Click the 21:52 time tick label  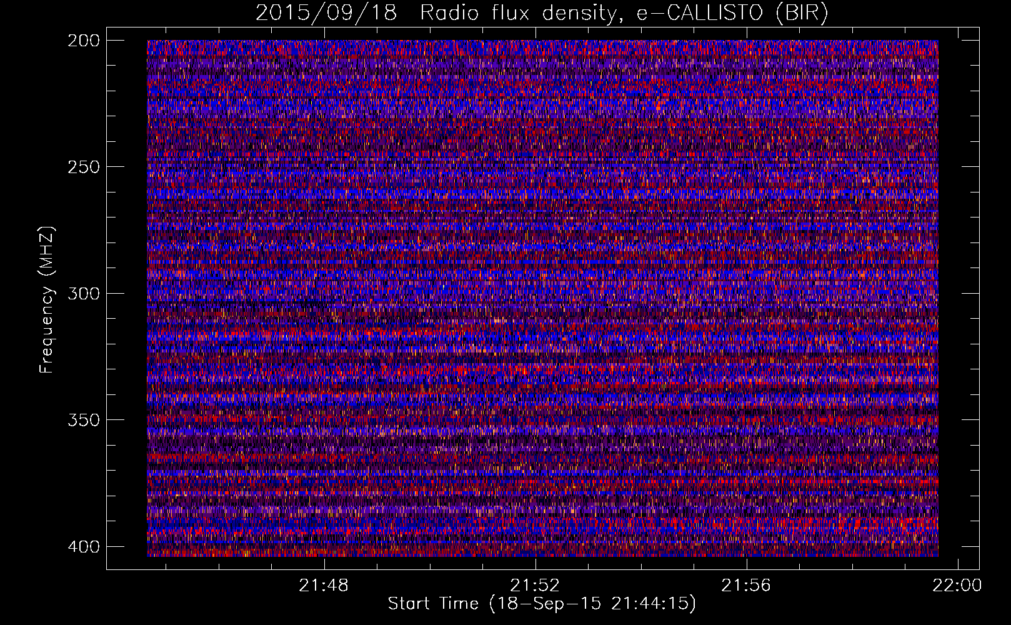pyautogui.click(x=535, y=586)
